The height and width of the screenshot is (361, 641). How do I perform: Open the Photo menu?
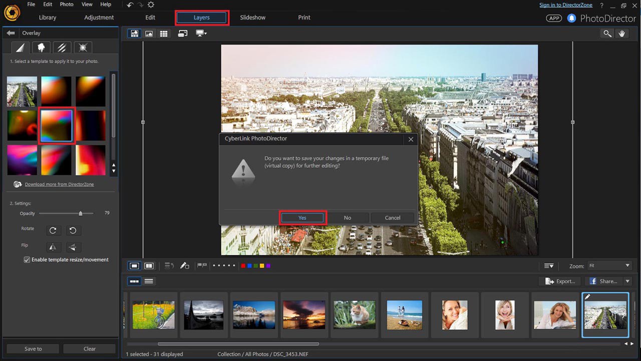[67, 4]
